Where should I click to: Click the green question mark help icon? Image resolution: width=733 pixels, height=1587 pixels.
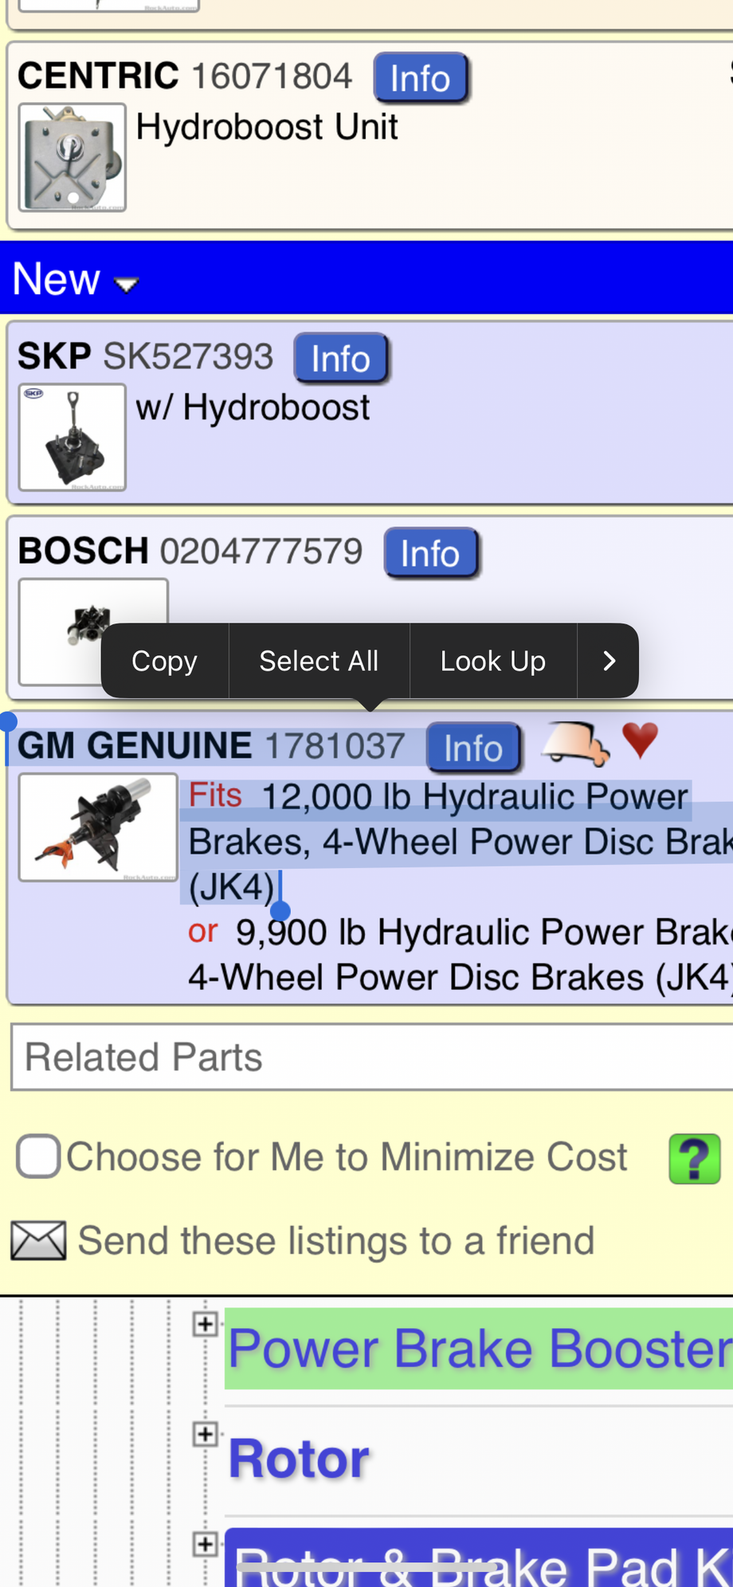tap(694, 1158)
